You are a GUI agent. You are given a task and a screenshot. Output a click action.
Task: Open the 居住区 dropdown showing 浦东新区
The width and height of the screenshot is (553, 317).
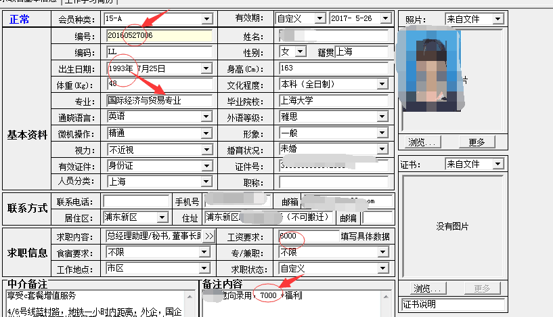click(x=162, y=217)
